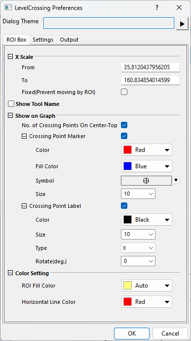Collapse the Color Setting section

[x=10, y=273]
